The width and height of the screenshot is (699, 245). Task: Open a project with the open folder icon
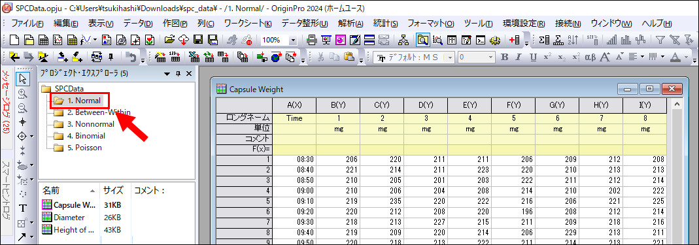tap(169, 40)
